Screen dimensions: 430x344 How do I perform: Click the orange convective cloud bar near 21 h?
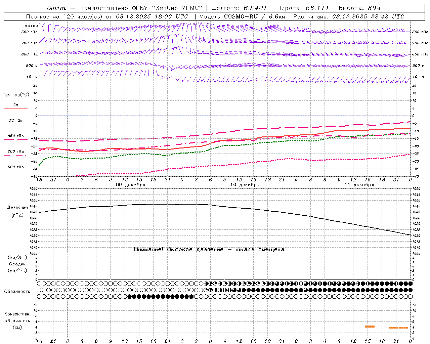click(x=398, y=328)
